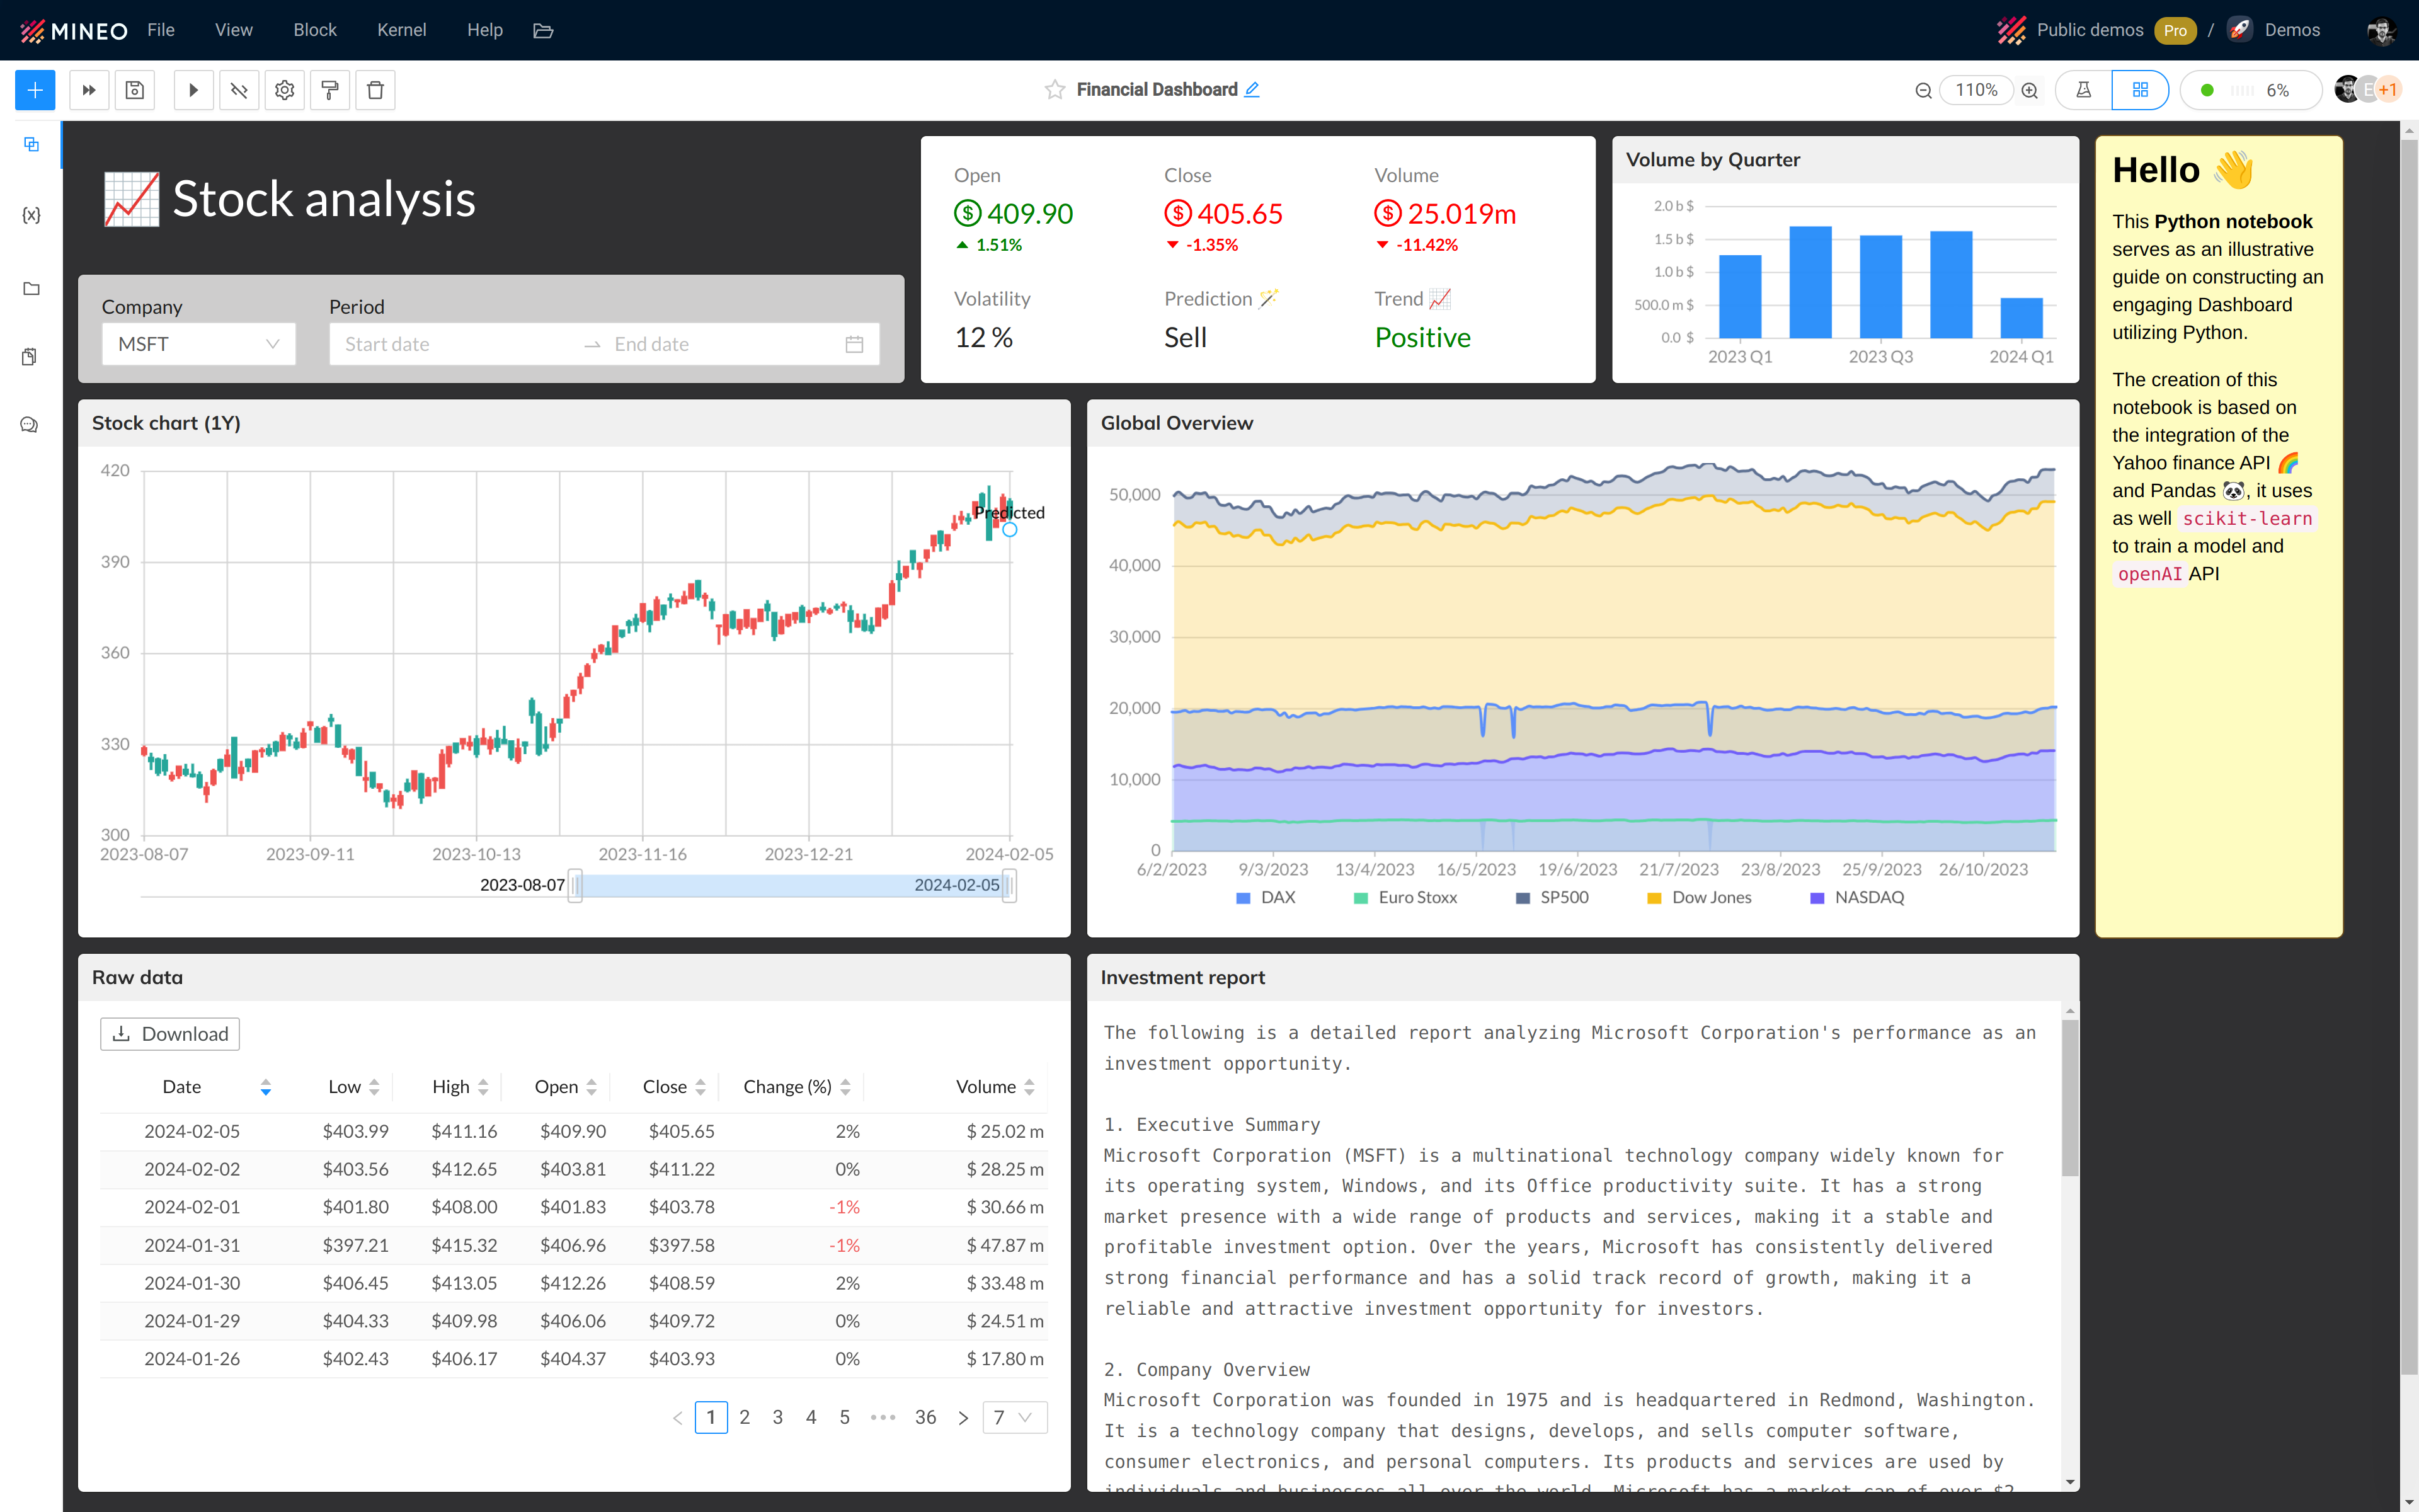
Task: Open the comments chat sidebar icon
Action: (30, 425)
